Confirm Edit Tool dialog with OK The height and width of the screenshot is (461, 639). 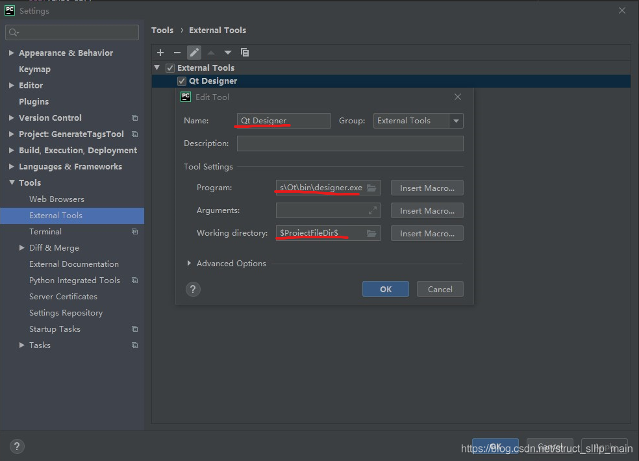point(386,290)
